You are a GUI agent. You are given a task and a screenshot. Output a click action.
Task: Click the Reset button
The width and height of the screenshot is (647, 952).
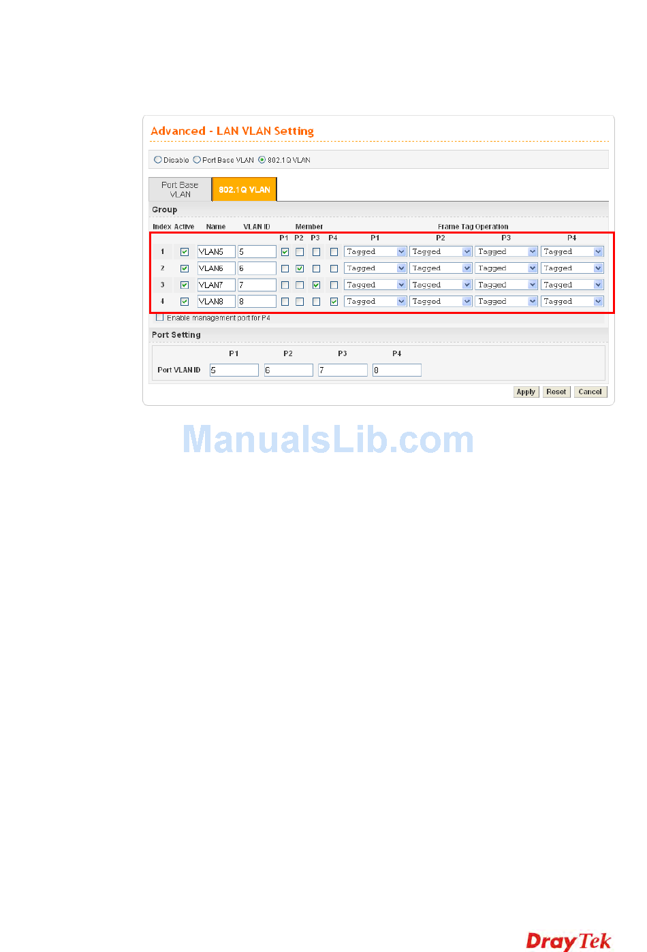click(556, 392)
